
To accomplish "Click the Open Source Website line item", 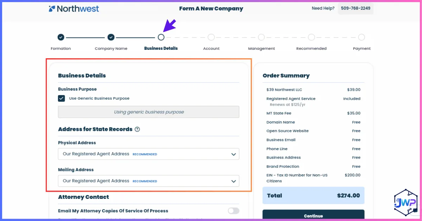I will tap(313, 131).
